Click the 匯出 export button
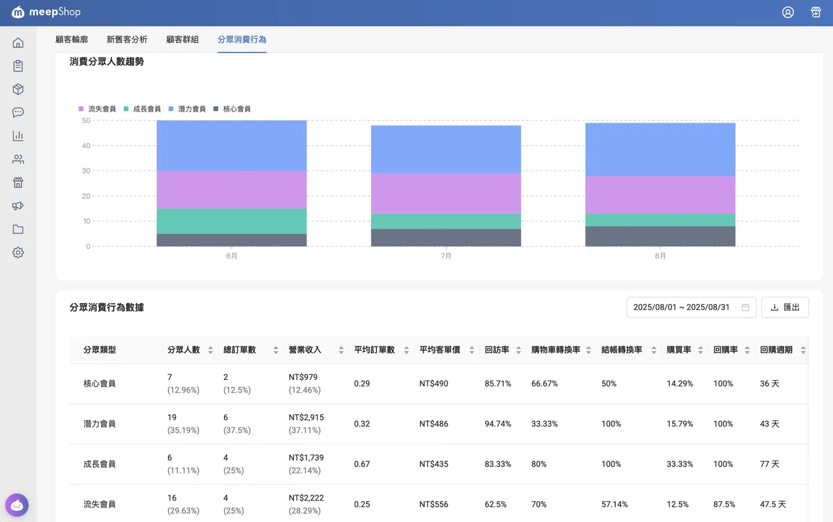Image resolution: width=833 pixels, height=522 pixels. (785, 307)
